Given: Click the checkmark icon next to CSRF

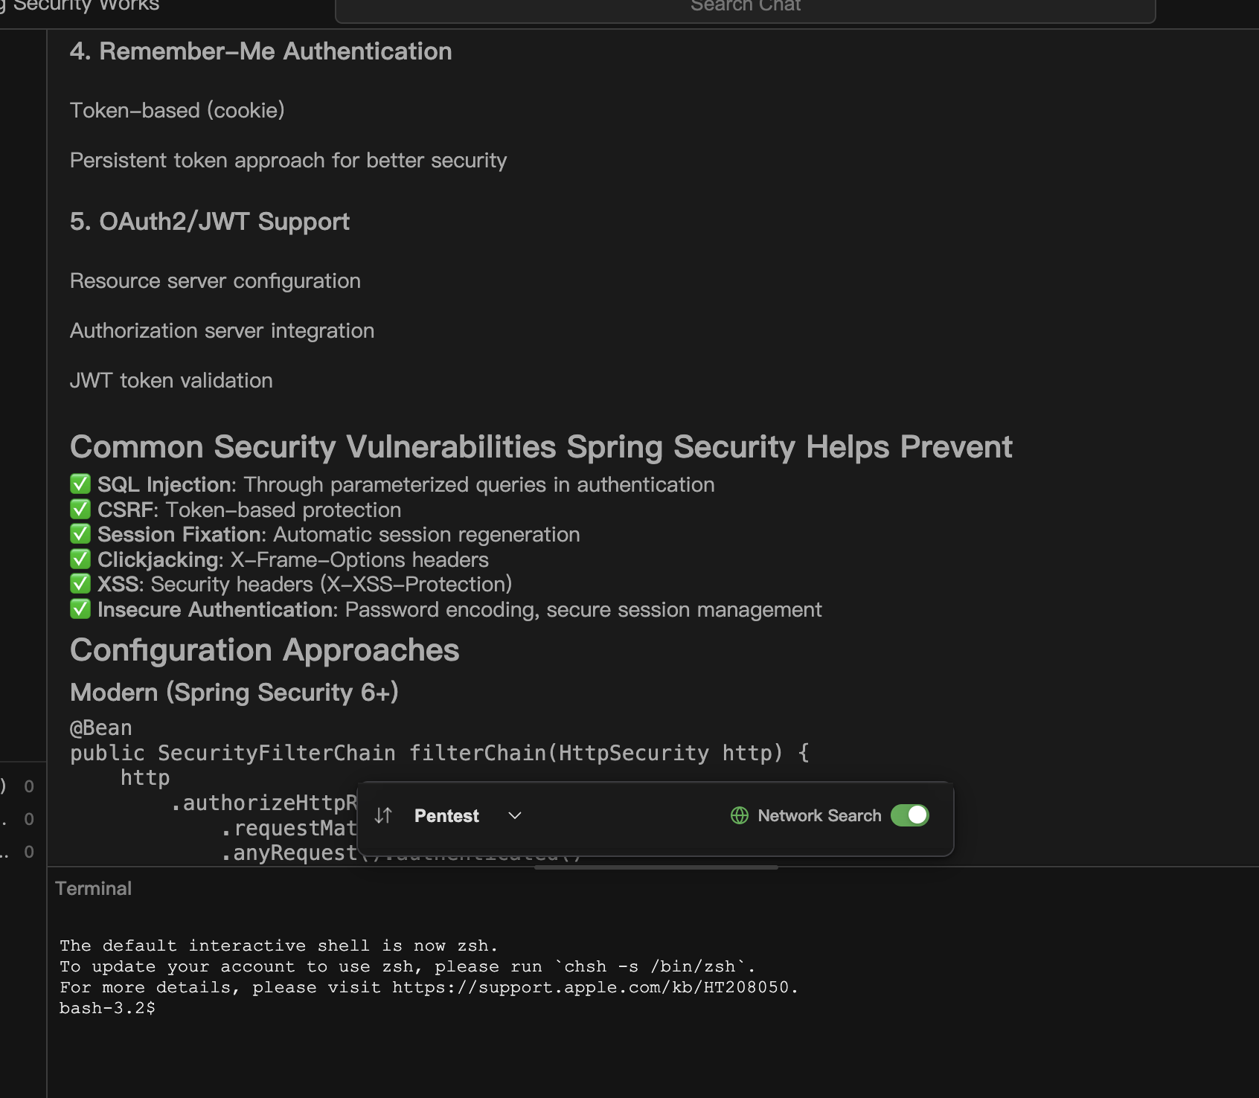Looking at the screenshot, I should point(80,509).
